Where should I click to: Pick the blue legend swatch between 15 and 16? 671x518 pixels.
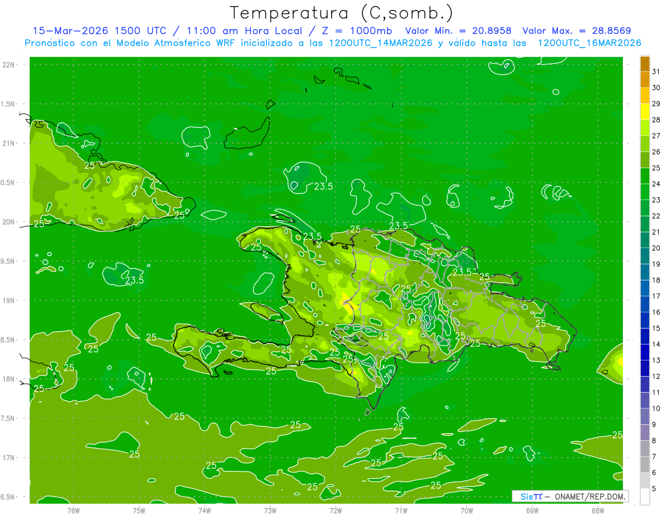click(645, 320)
